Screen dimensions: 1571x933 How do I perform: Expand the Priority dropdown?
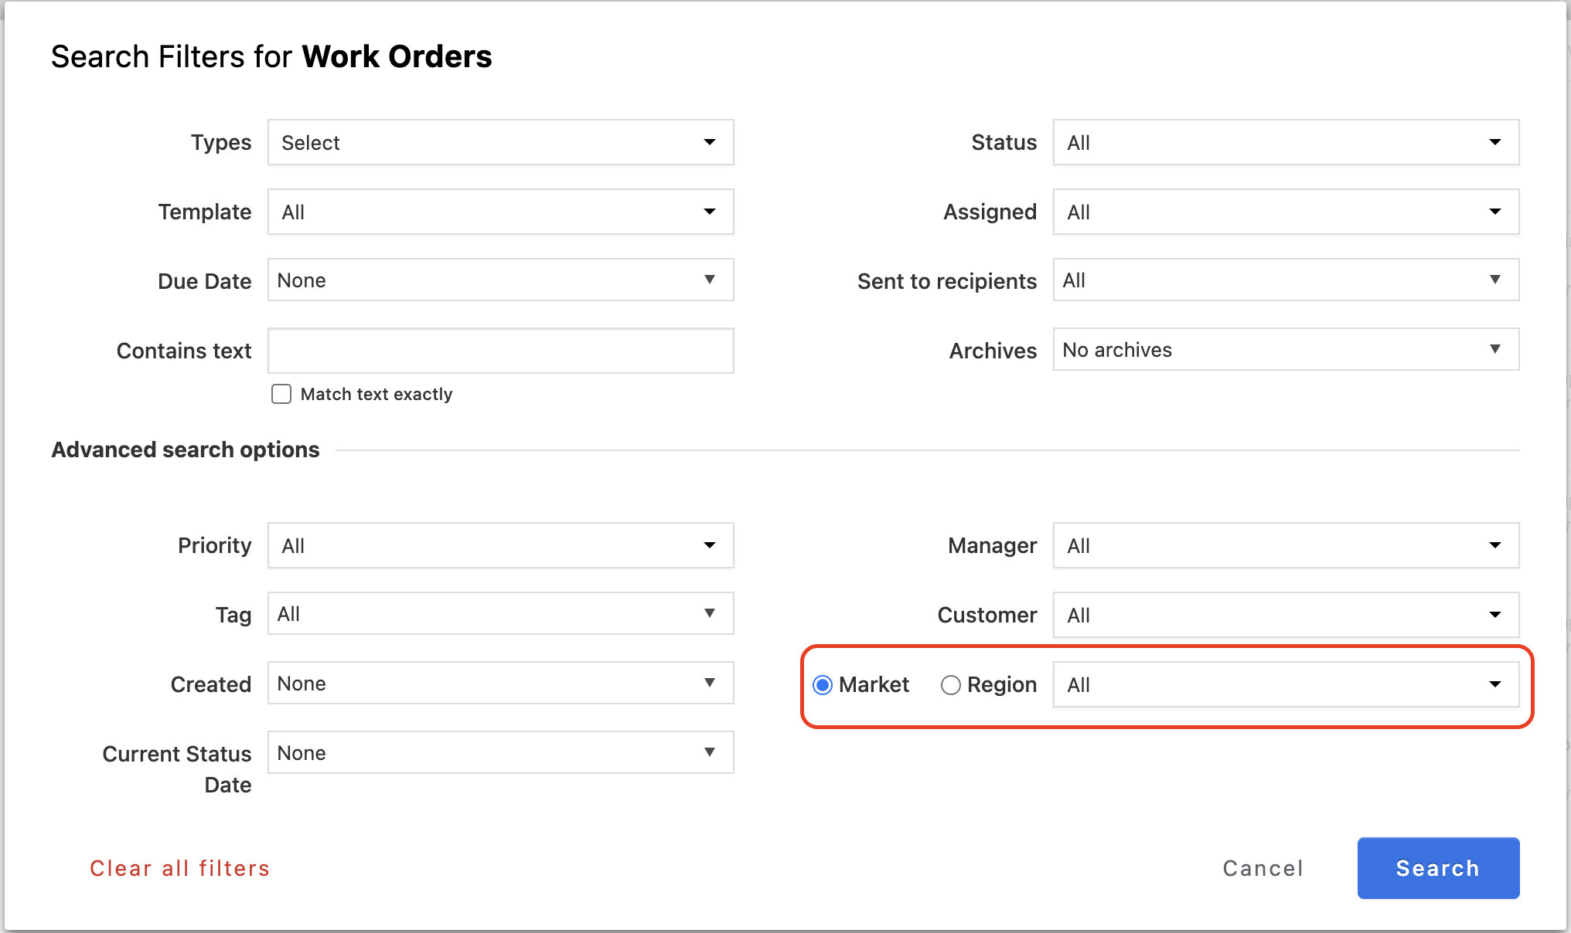point(500,545)
